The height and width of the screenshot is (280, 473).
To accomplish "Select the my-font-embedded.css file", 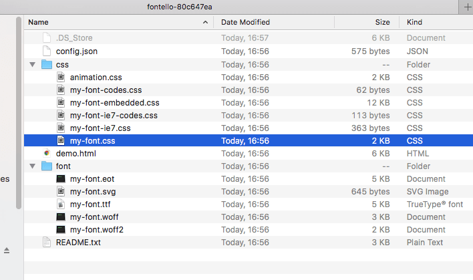I will (x=249, y=103).
